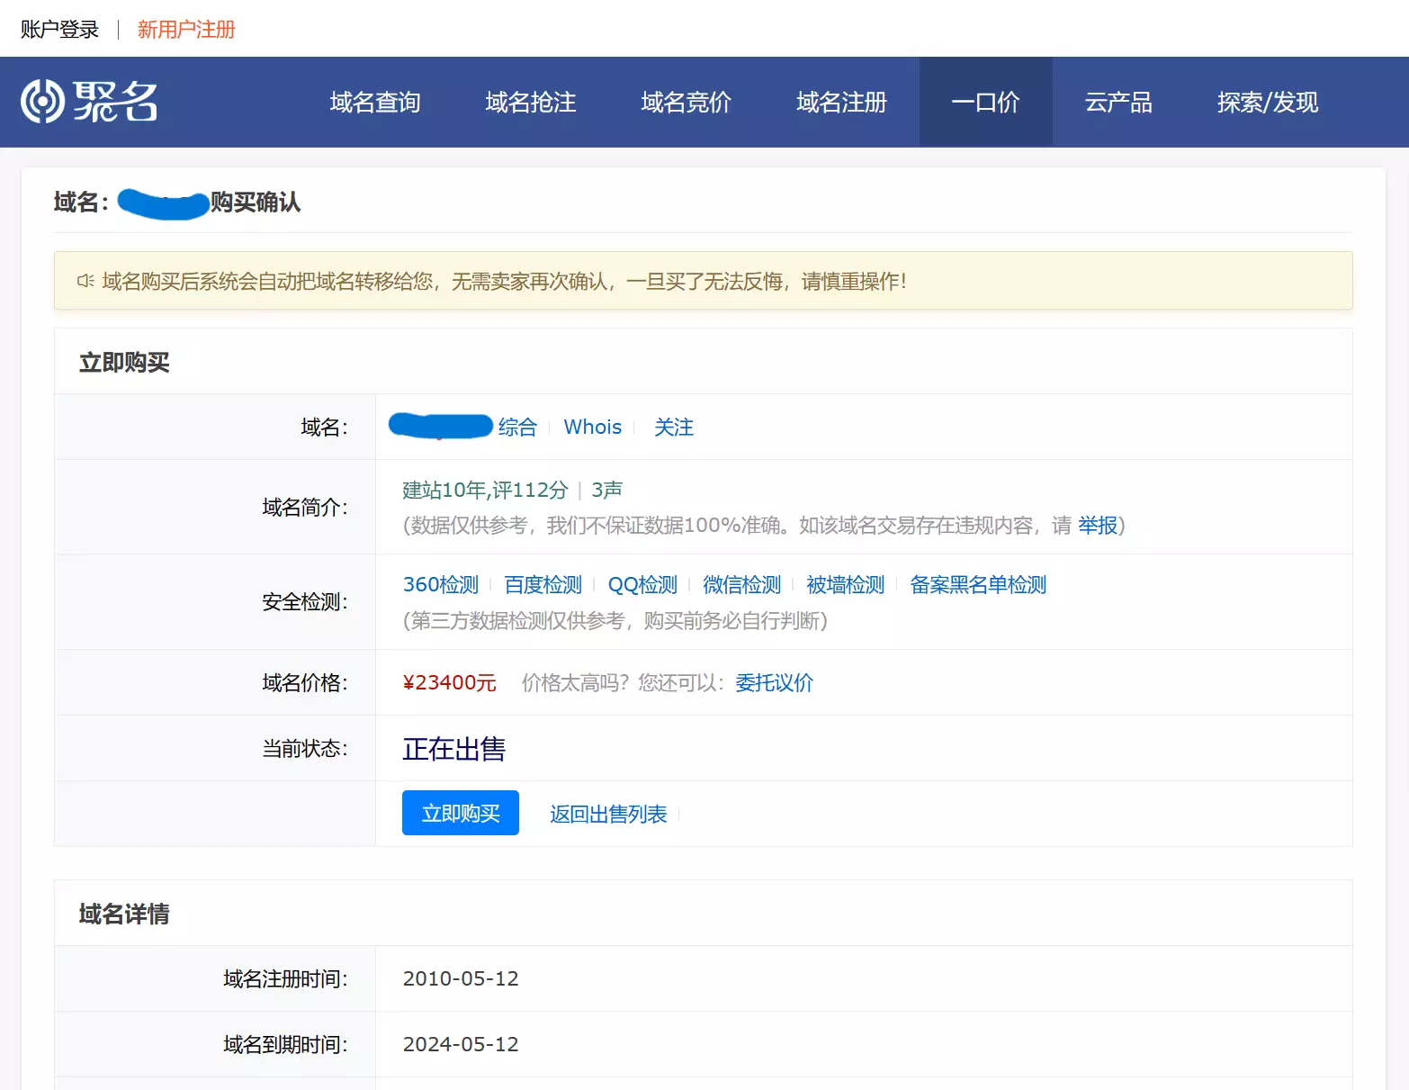Open the 域名抢注 menu

[x=531, y=103]
